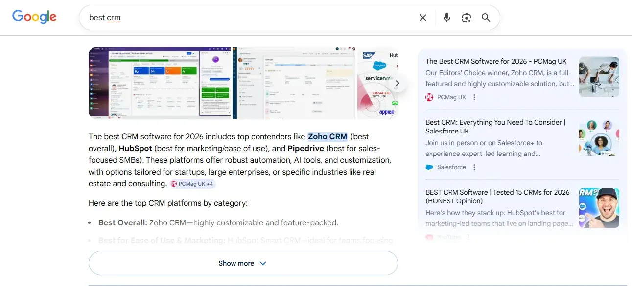Screen dimensions: 632x288
Task: Open Google Lens image search
Action: tap(466, 17)
